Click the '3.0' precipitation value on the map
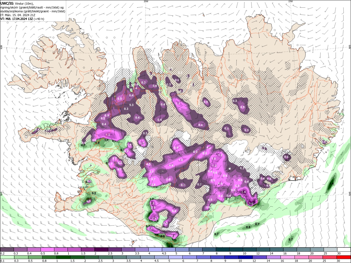 pos(251,204)
